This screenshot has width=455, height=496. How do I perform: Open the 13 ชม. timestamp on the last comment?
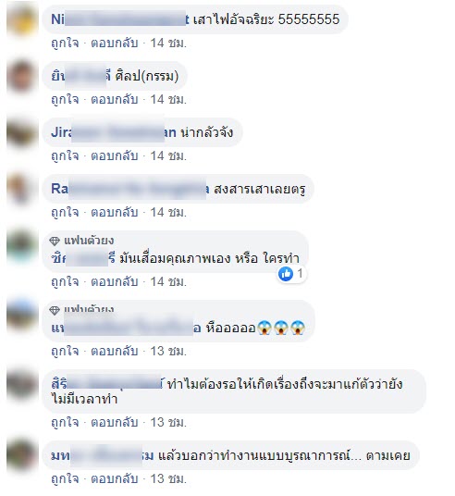pyautogui.click(x=168, y=478)
